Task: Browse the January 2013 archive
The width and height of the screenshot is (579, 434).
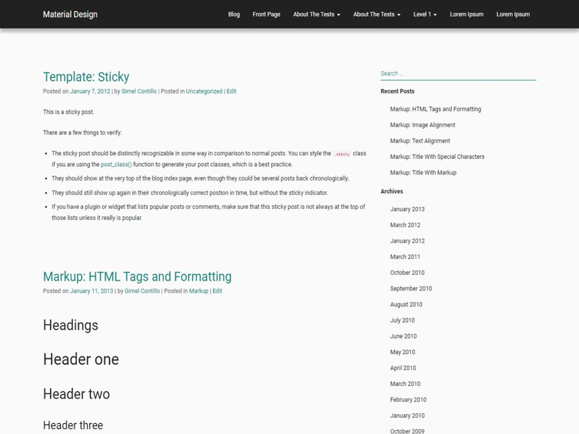Action: (x=407, y=209)
